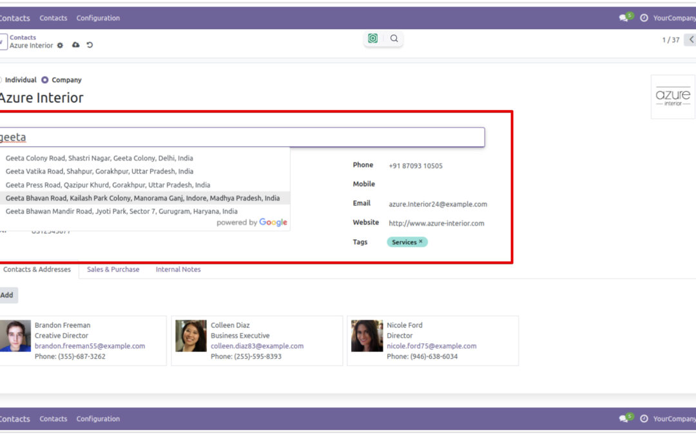Click the phone number +91 87093 10505
The image size is (696, 435).
point(416,166)
